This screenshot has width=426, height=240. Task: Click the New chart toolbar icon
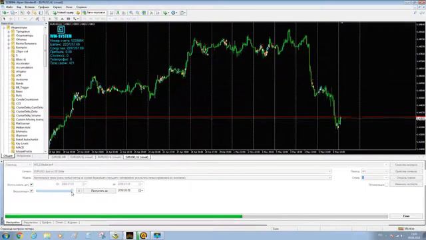point(5,13)
